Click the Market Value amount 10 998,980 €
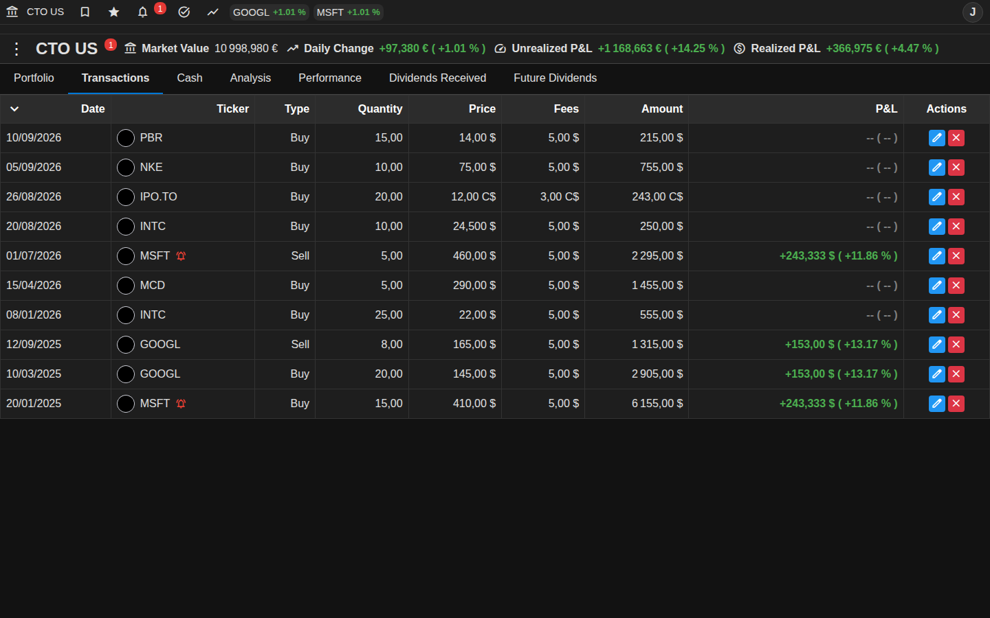 pyautogui.click(x=246, y=49)
